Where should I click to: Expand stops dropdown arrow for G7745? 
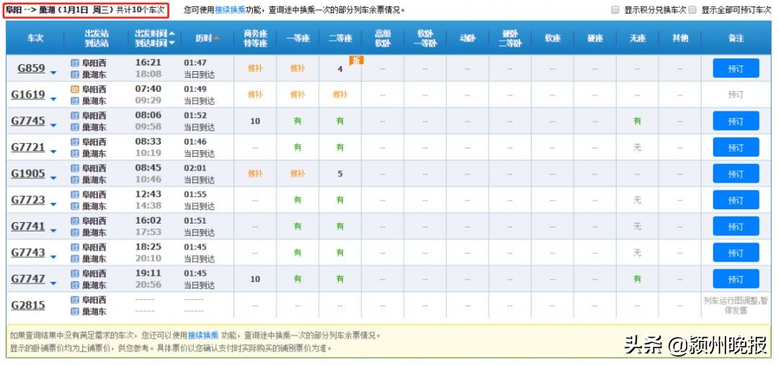(53, 126)
